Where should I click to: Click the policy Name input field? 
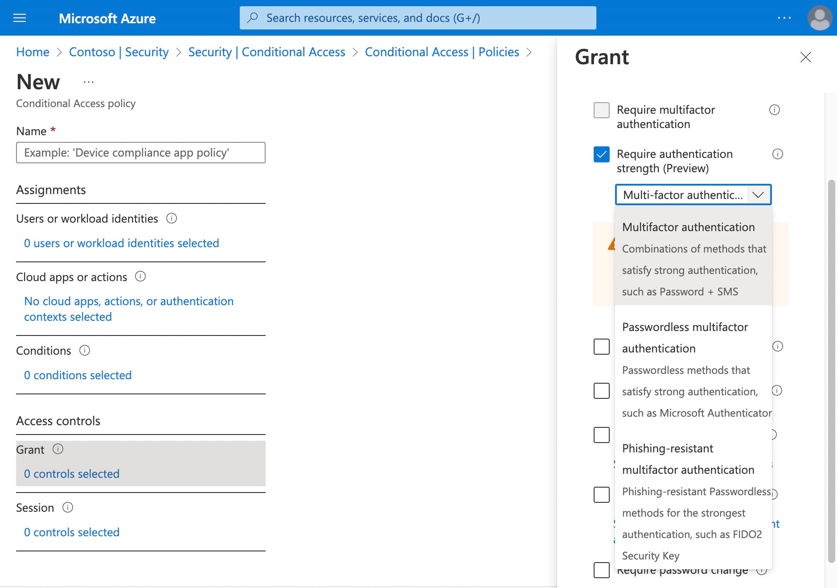[141, 153]
